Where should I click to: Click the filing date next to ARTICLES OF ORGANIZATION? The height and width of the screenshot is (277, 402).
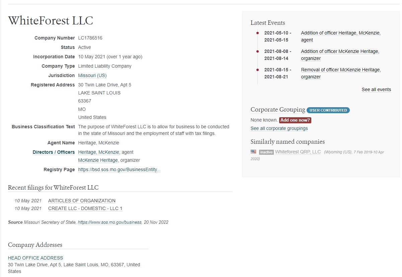pos(28,201)
